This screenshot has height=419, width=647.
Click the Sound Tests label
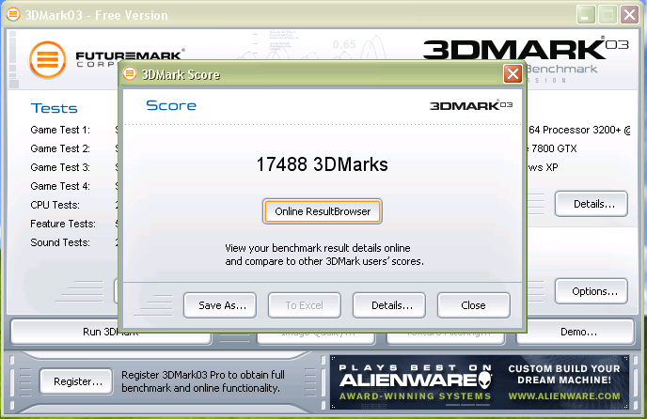60,242
